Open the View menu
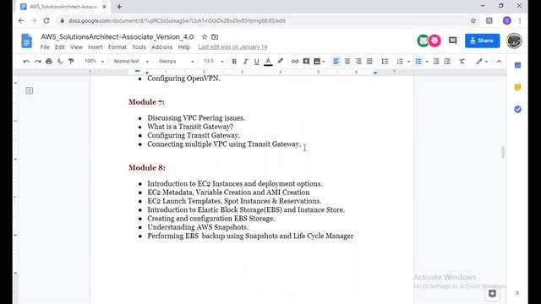 pos(76,47)
